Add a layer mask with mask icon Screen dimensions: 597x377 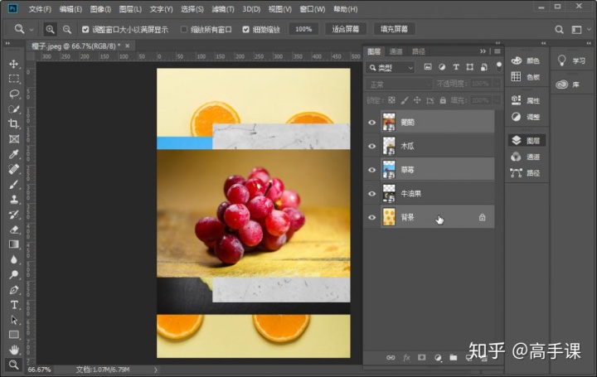pos(422,358)
